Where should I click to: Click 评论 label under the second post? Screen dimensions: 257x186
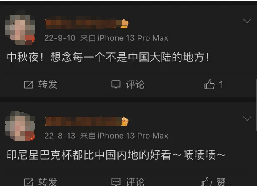[135, 182]
